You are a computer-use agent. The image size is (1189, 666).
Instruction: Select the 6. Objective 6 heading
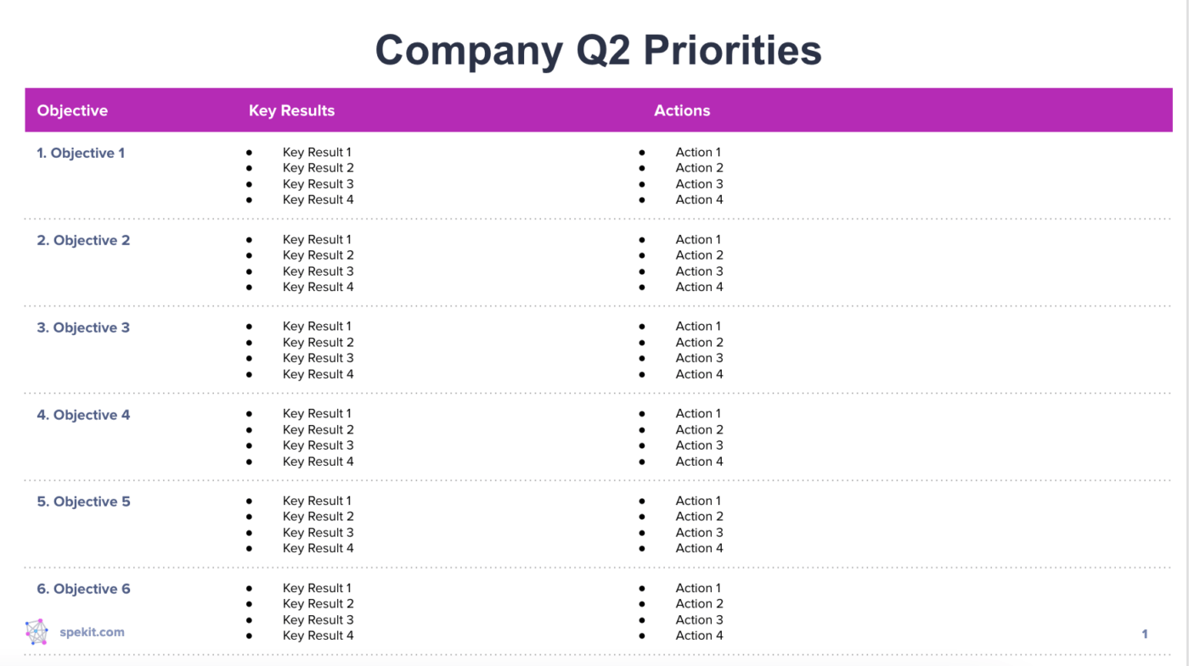click(x=83, y=589)
